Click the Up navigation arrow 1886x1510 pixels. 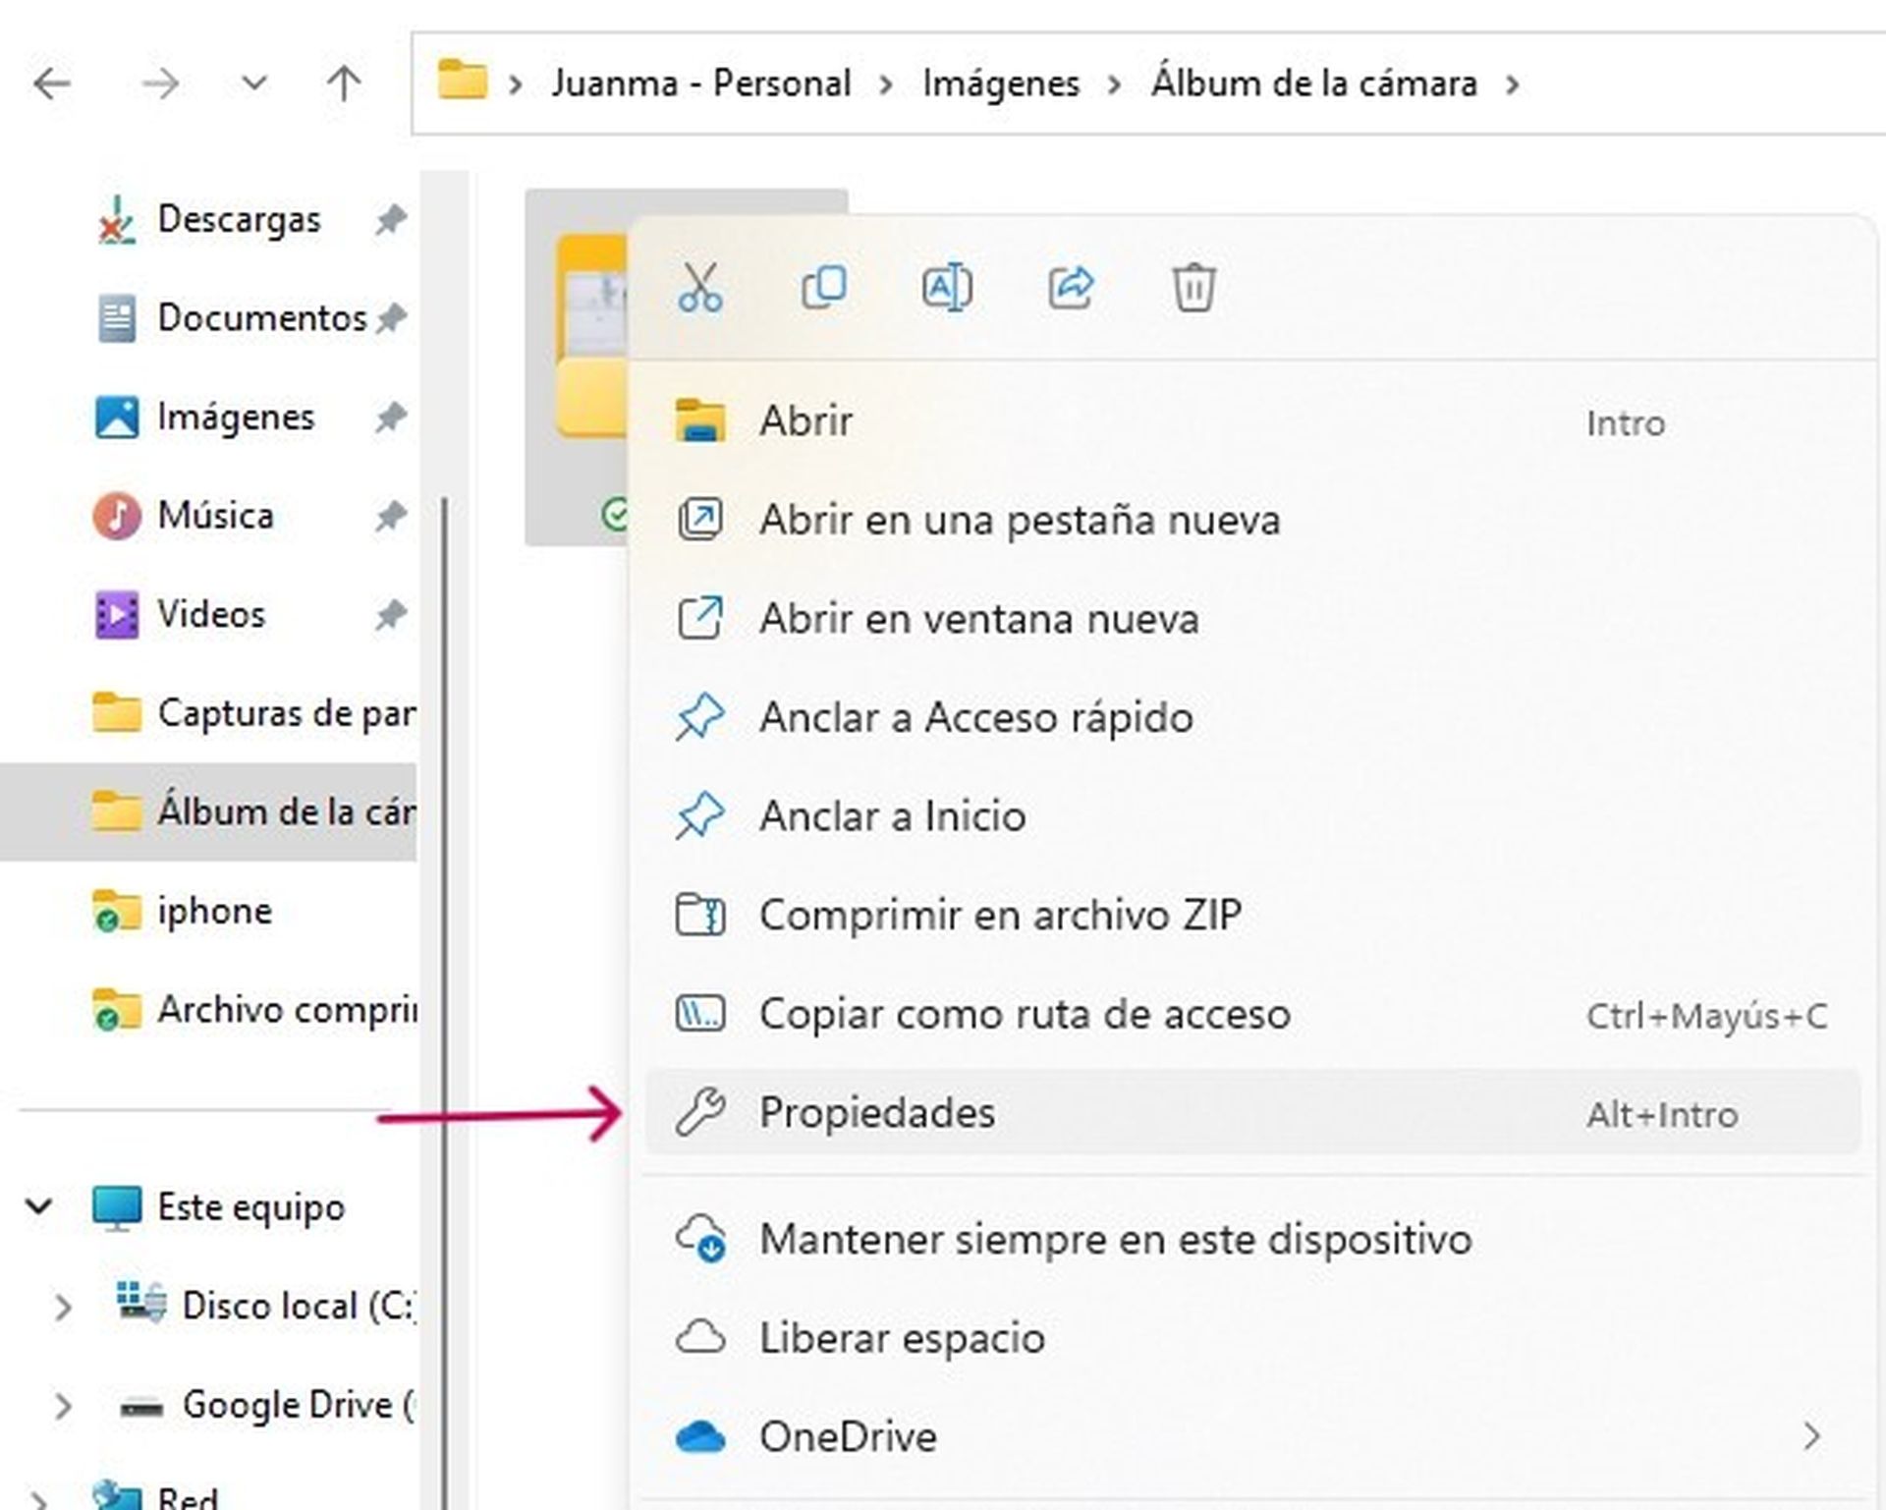coord(342,84)
